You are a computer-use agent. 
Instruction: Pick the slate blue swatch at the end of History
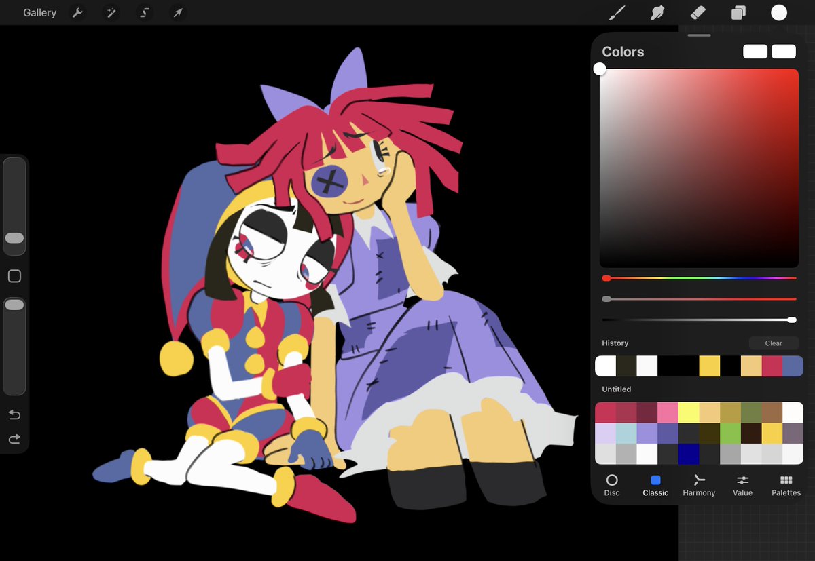(793, 366)
